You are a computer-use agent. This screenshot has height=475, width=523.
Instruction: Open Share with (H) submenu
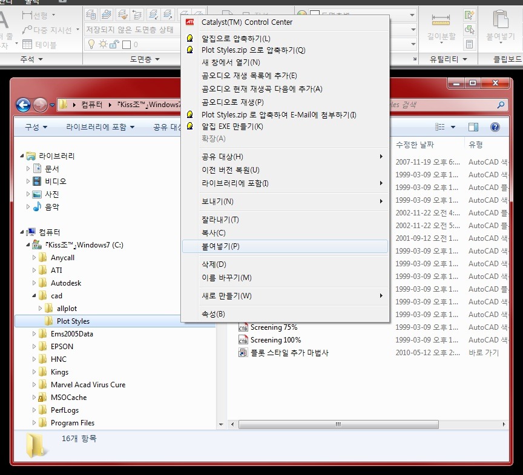pyautogui.click(x=285, y=157)
